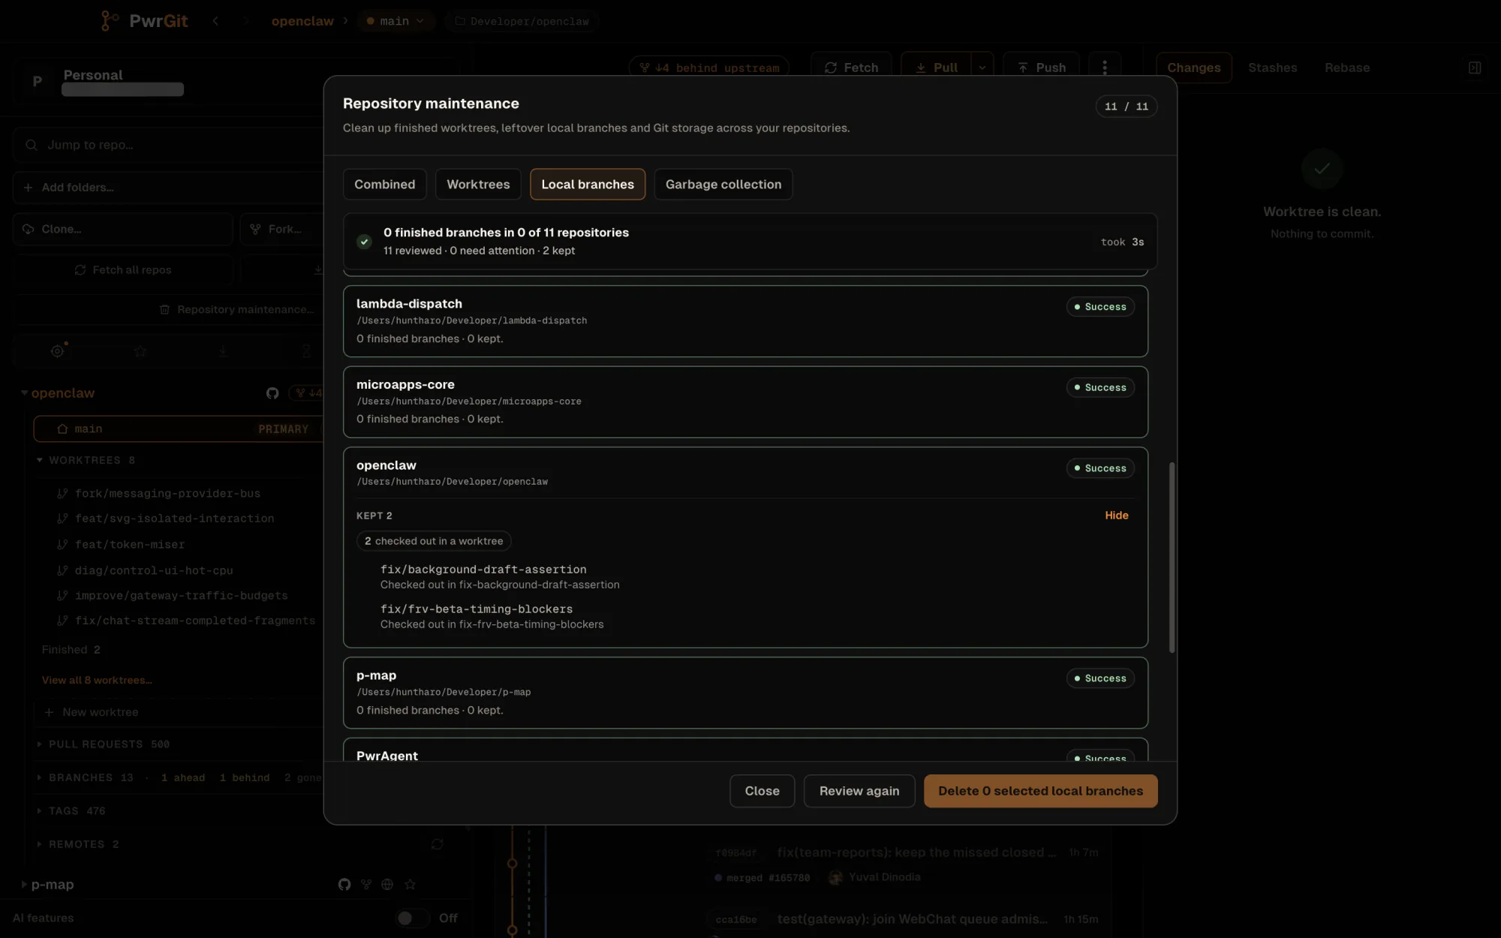Click the star filter icon in the sidebar
This screenshot has width=1501, height=938.
pos(140,350)
